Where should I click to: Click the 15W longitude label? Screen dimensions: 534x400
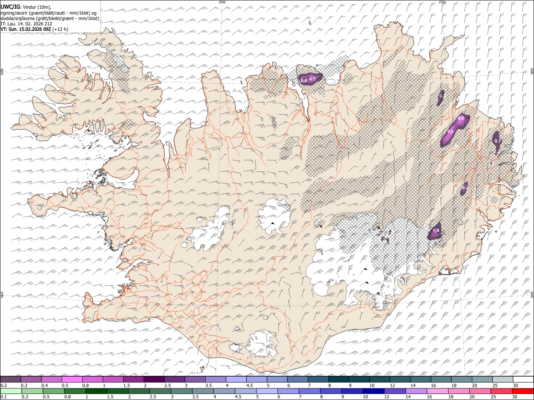tap(442, 2)
